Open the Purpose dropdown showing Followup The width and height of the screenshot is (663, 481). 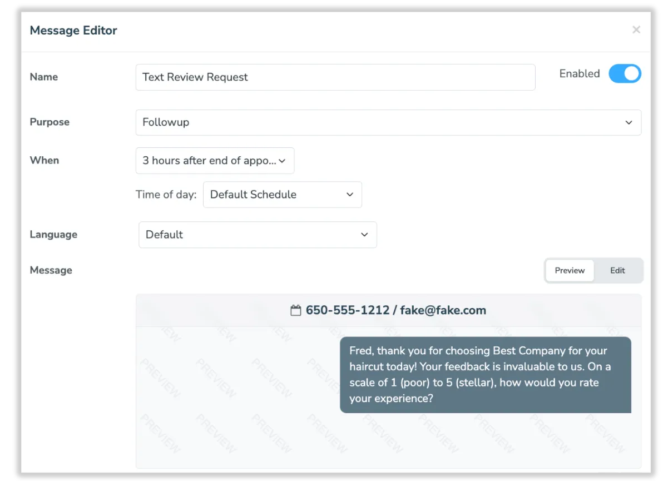388,122
